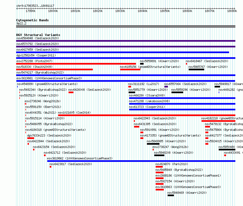Open esv3619863 (1000GenomesConsortiumPhase3) label
Image resolution: width=243 pixels, height=206 pixels.
click(188, 187)
